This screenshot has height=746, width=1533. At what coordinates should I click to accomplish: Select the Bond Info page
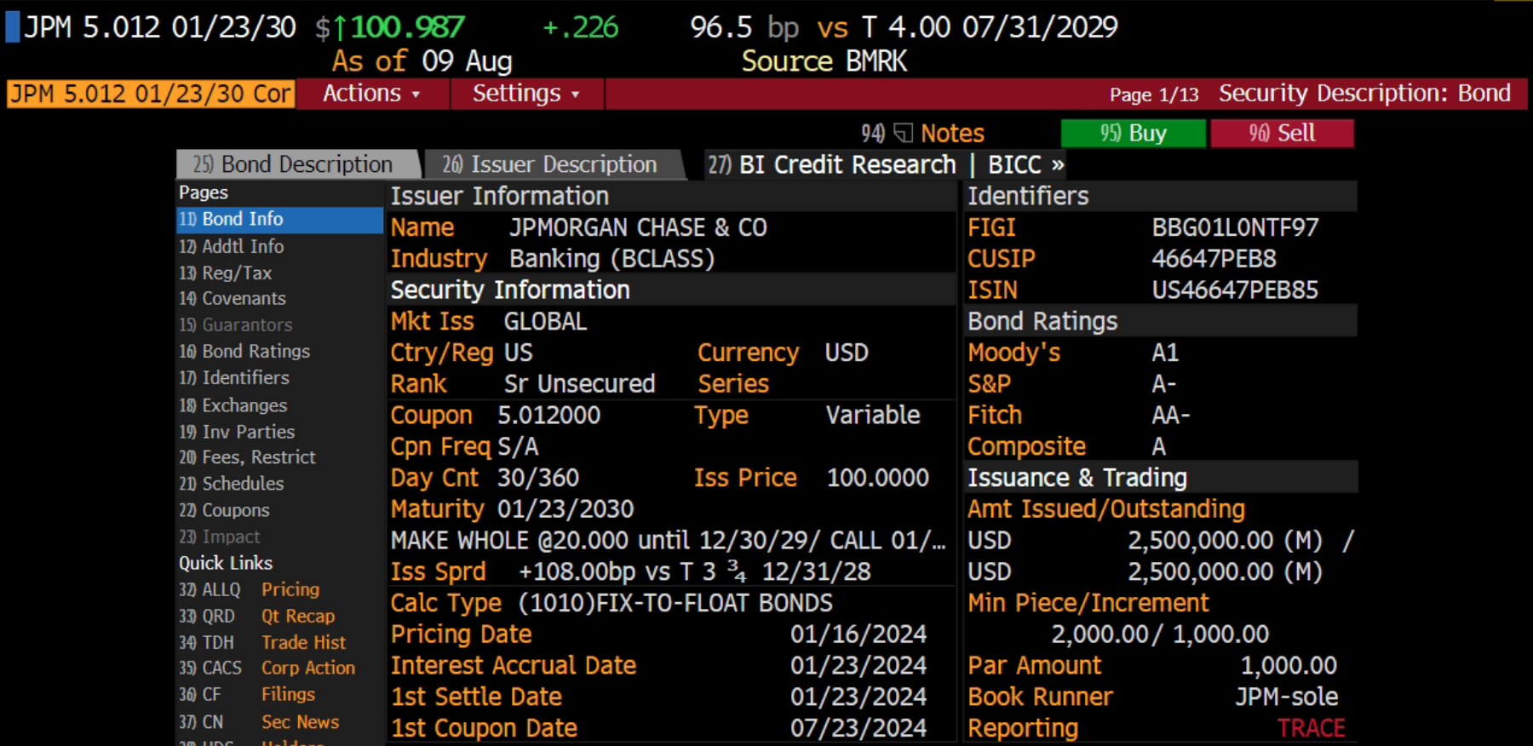point(279,220)
